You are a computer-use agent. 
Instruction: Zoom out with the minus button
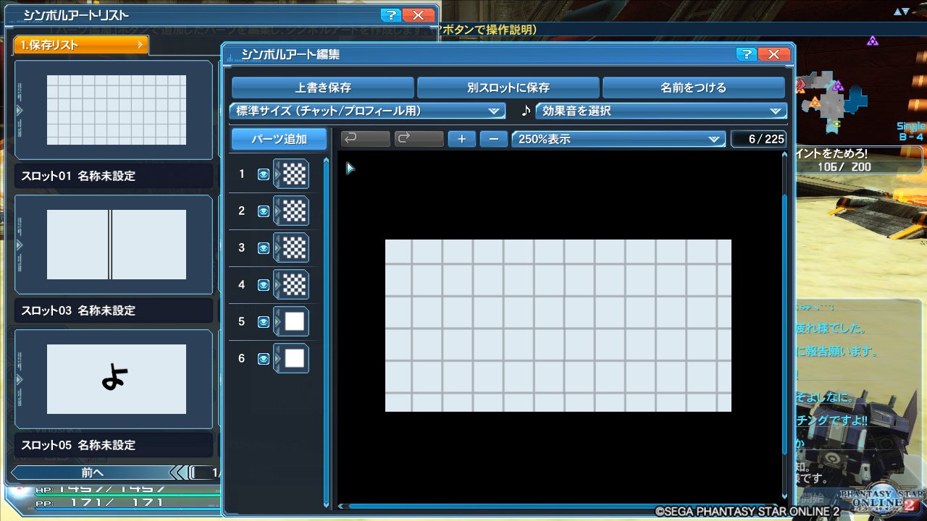[x=494, y=138]
